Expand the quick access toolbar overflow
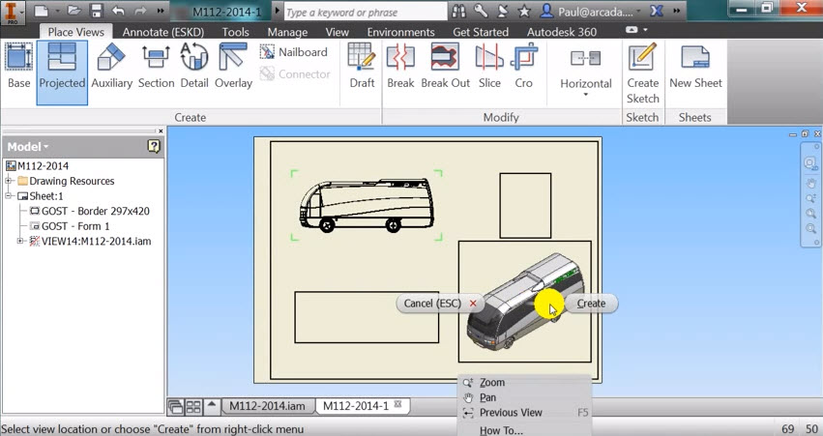 [161, 11]
